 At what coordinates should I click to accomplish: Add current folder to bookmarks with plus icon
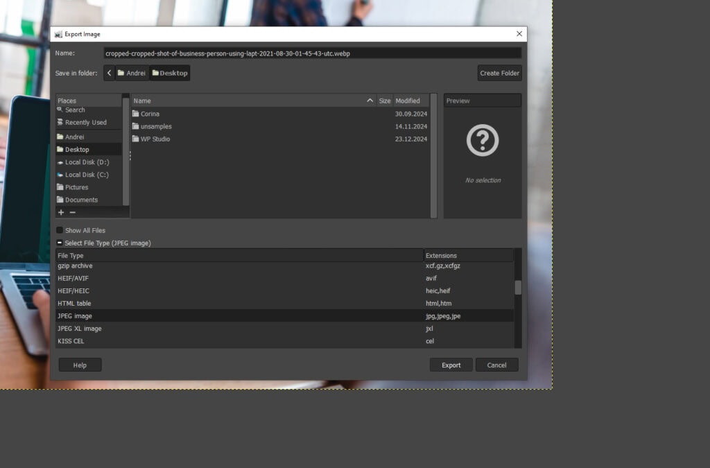pyautogui.click(x=60, y=212)
